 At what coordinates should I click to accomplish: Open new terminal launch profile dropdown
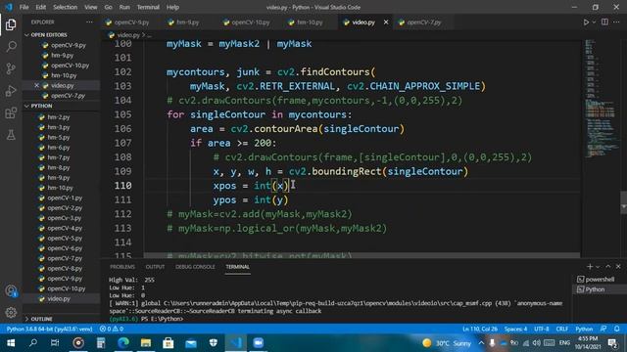click(x=598, y=267)
